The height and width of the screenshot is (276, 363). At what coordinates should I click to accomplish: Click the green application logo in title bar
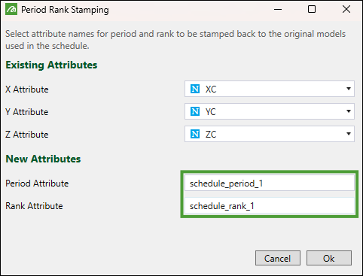11,10
